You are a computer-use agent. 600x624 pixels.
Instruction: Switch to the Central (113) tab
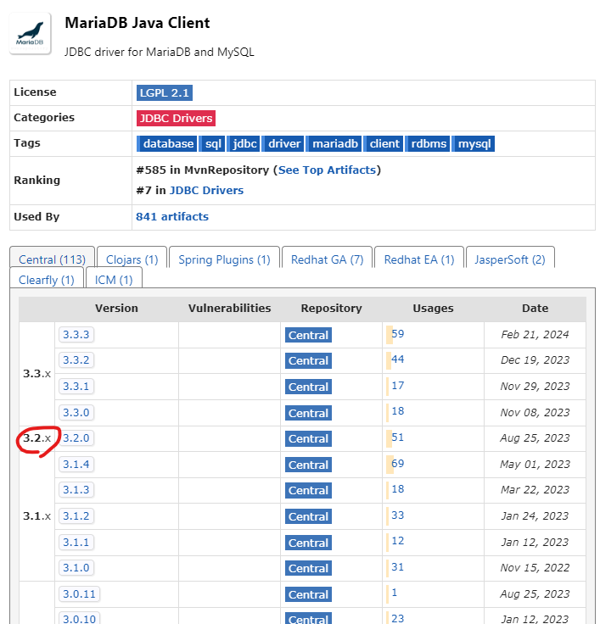point(52,259)
